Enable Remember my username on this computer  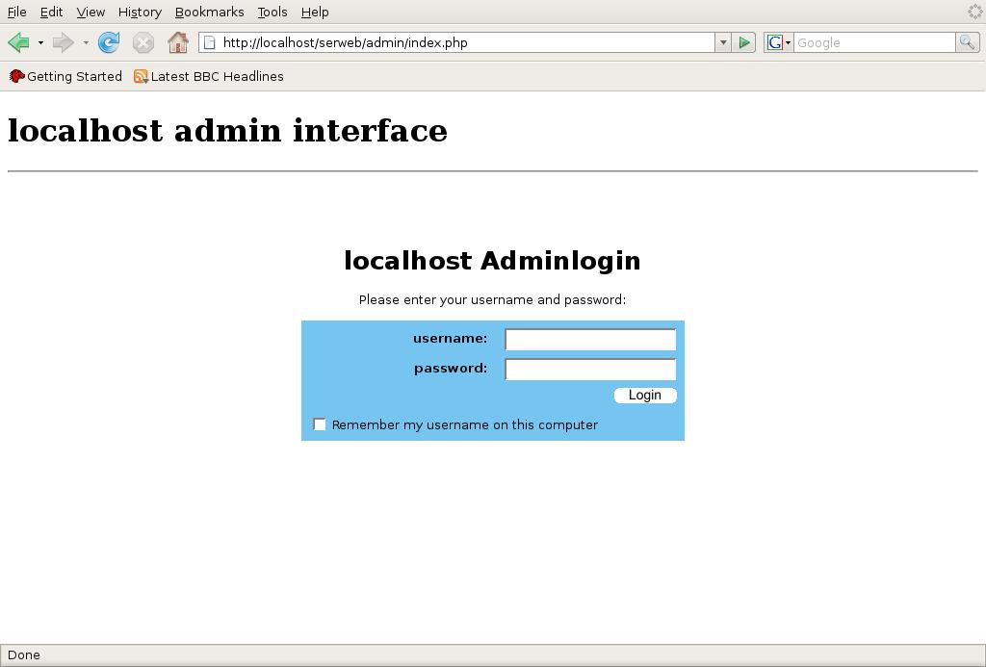[320, 424]
